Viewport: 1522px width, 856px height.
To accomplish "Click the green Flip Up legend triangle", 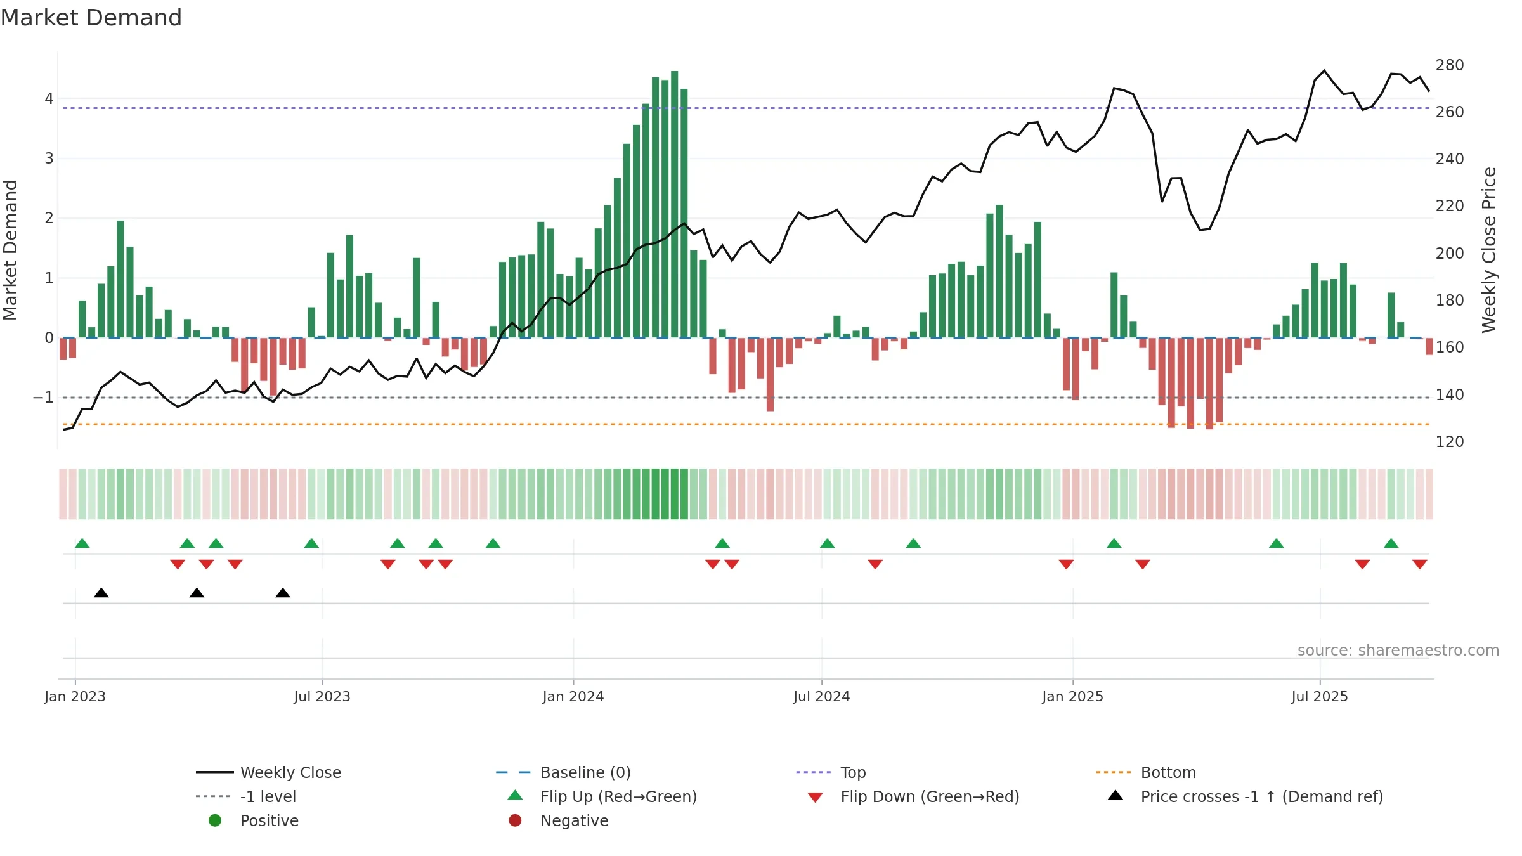I will [515, 795].
